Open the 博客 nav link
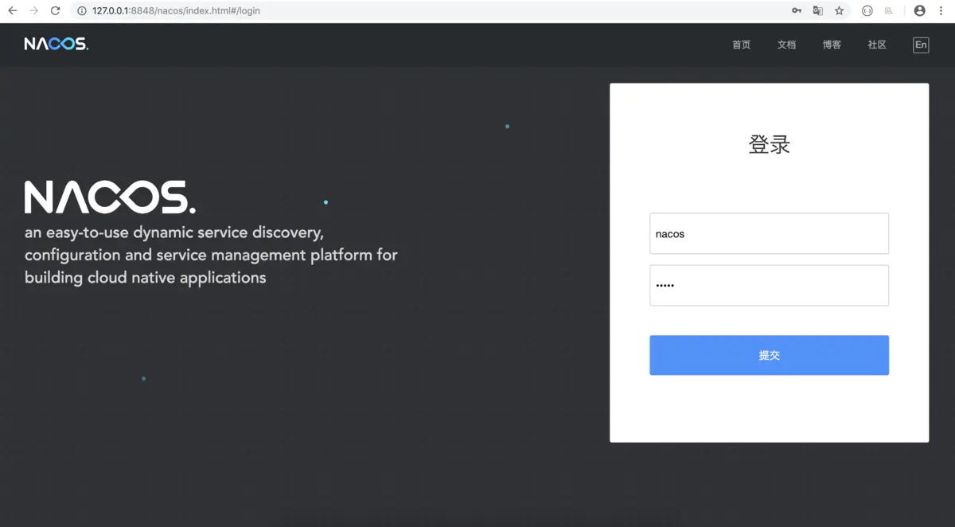 [x=832, y=45]
